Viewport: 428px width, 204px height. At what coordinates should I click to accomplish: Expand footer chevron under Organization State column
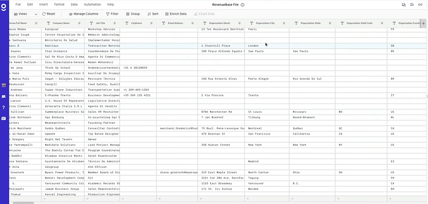pos(292,199)
